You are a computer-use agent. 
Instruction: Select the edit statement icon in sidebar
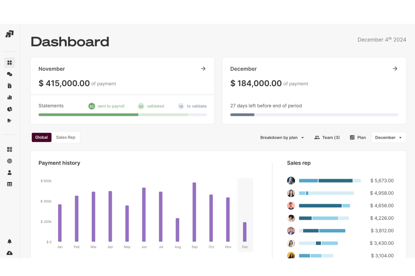click(x=10, y=121)
